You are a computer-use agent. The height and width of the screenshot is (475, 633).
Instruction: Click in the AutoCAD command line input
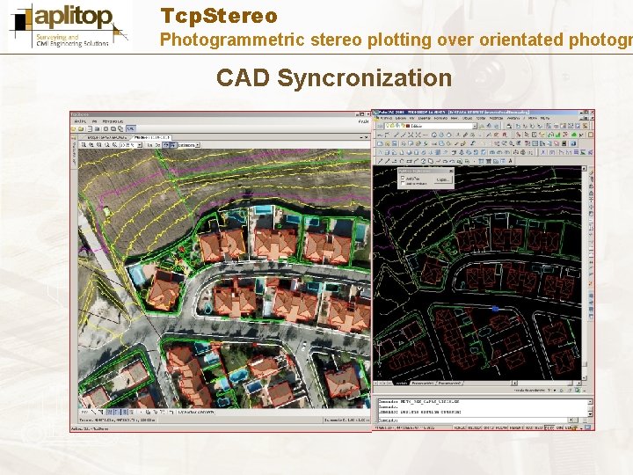(x=472, y=420)
